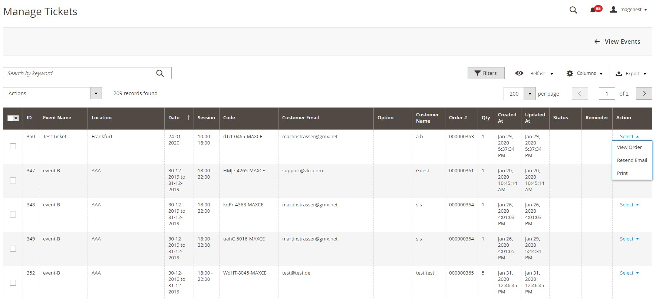The width and height of the screenshot is (656, 299).
Task: Choose View Order from action menu
Action: (x=629, y=147)
